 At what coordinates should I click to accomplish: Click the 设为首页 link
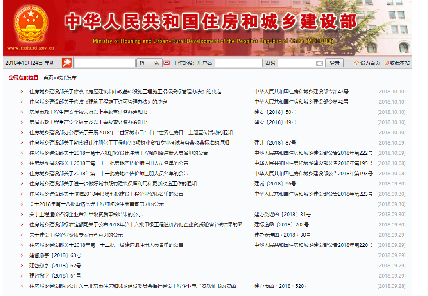370,62
